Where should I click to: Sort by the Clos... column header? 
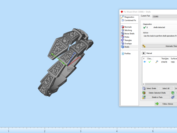[150, 58]
